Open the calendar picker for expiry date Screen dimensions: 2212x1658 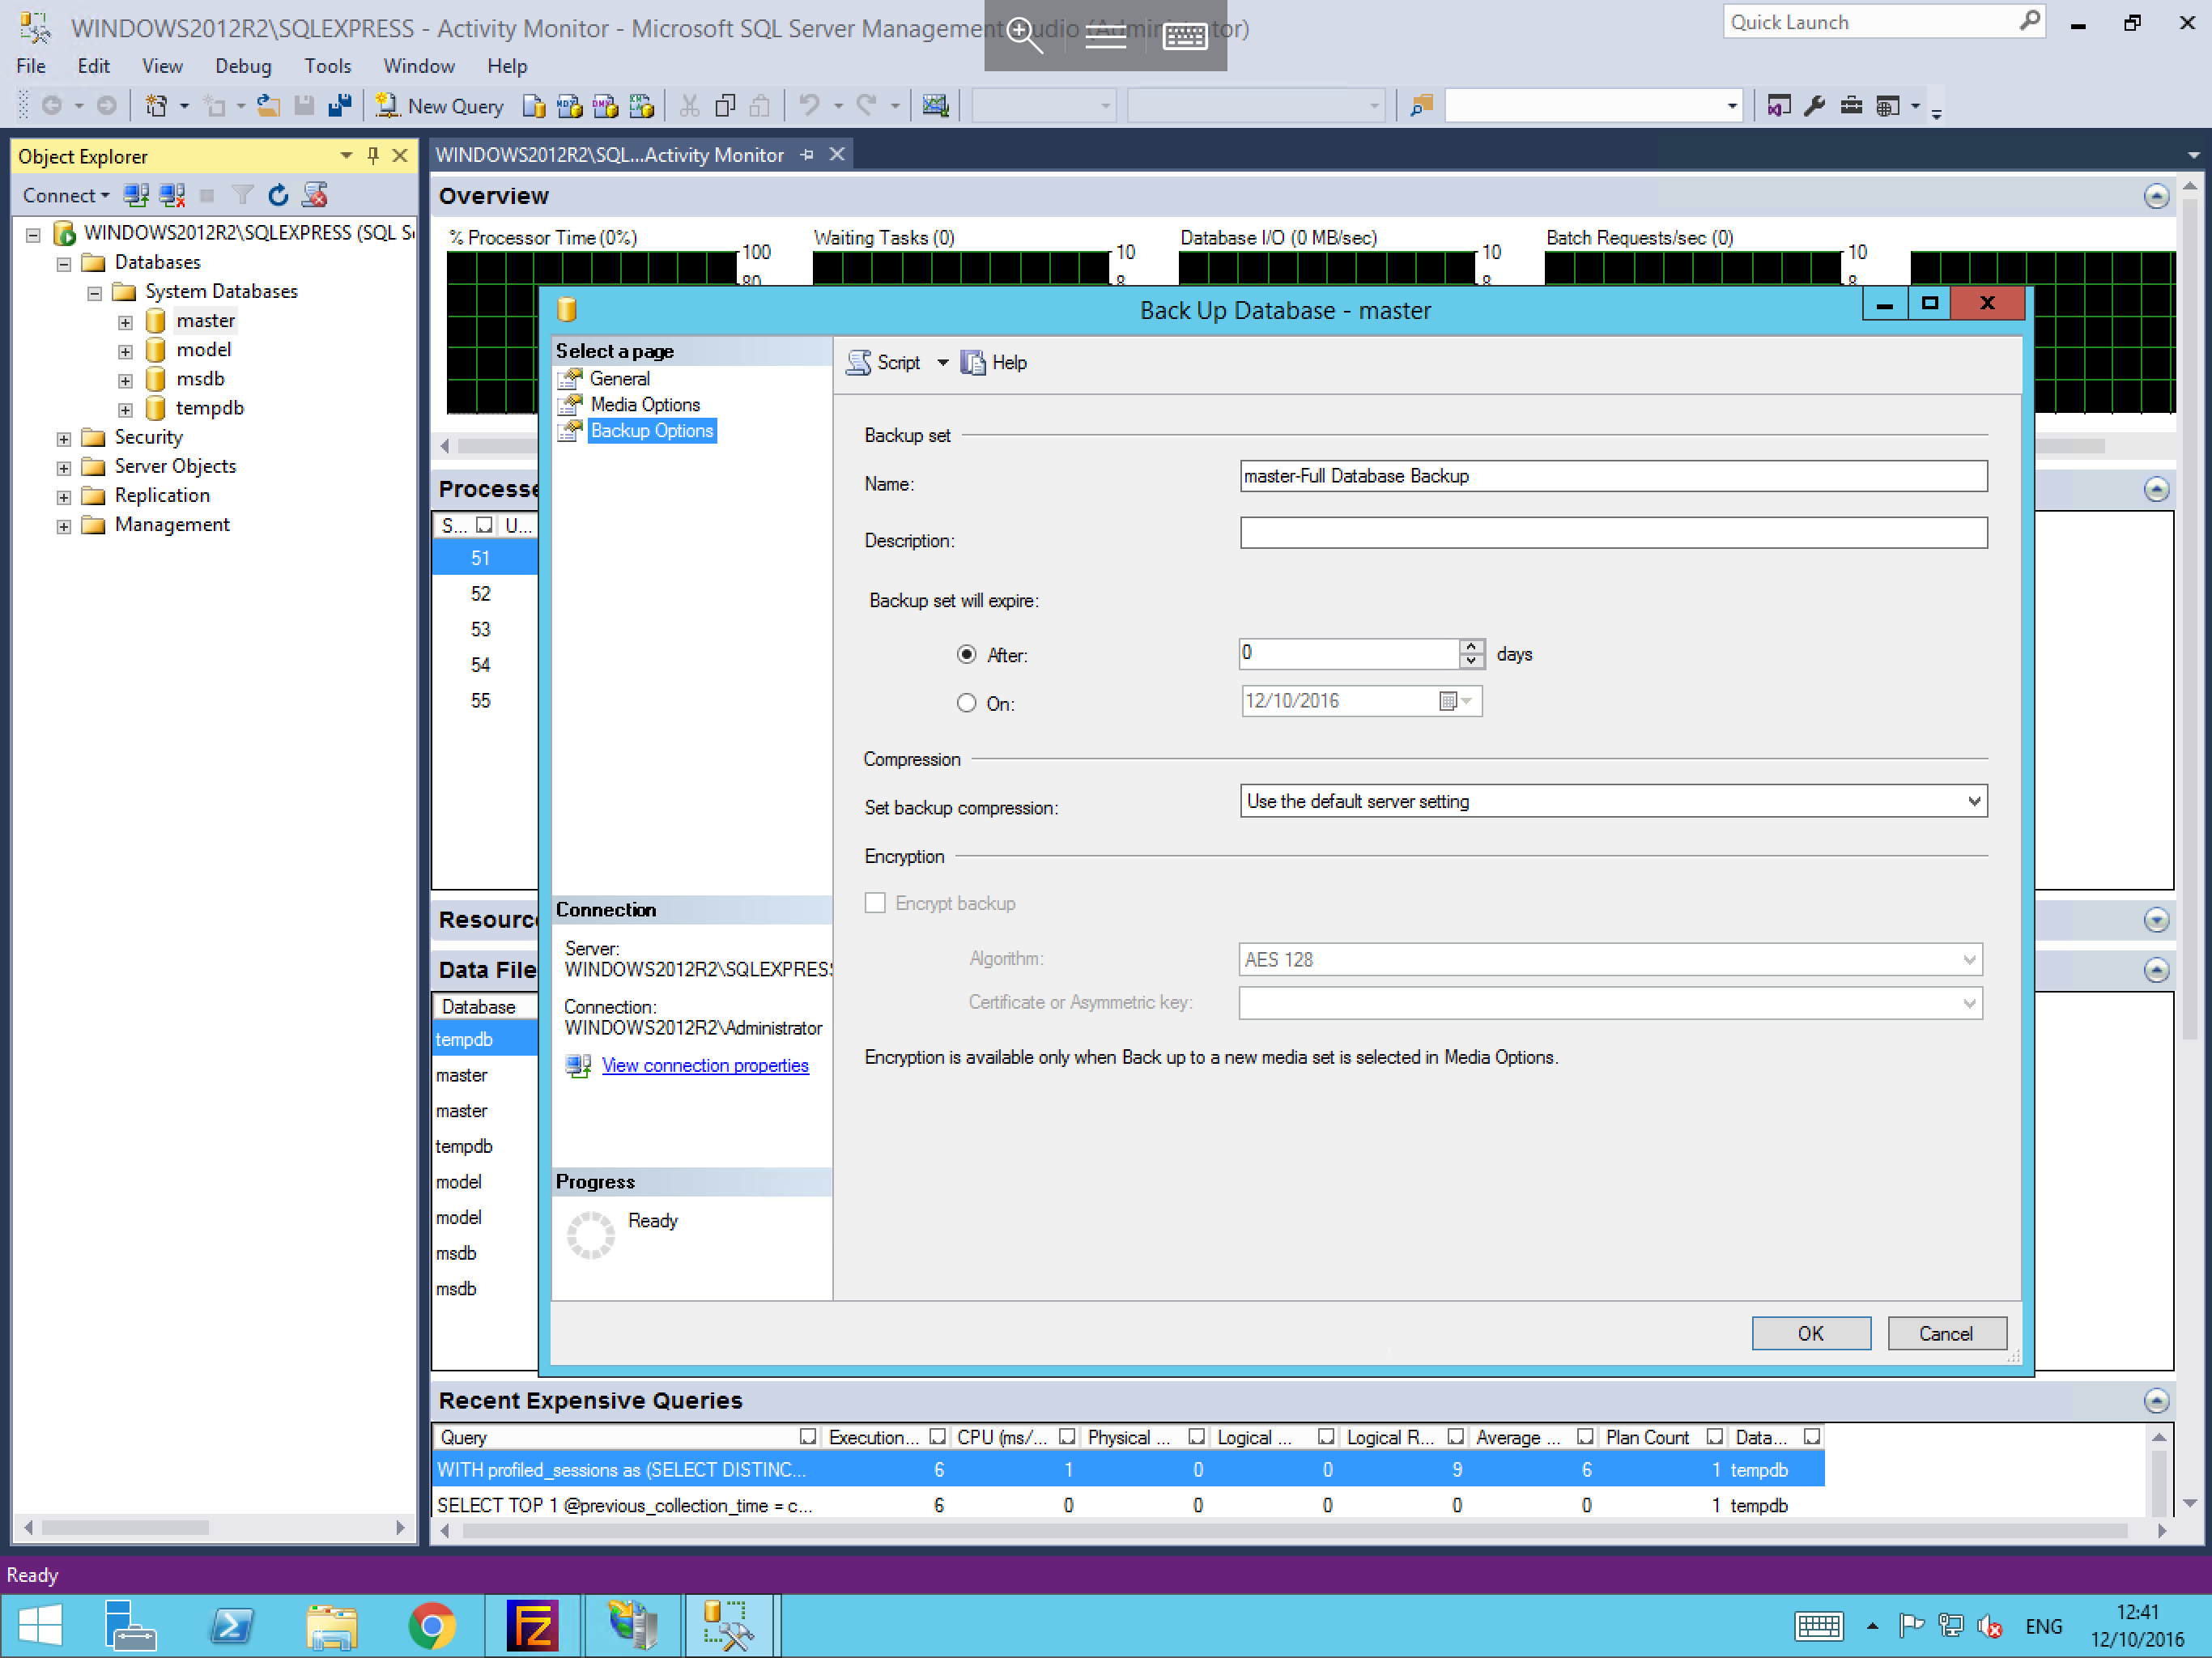pyautogui.click(x=1456, y=701)
